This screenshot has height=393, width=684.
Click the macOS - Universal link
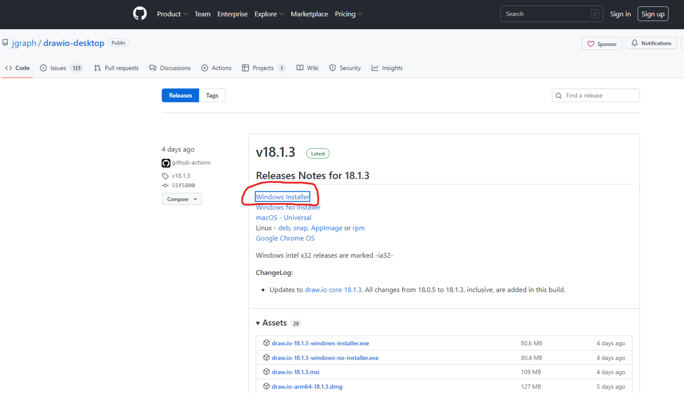pyautogui.click(x=284, y=218)
